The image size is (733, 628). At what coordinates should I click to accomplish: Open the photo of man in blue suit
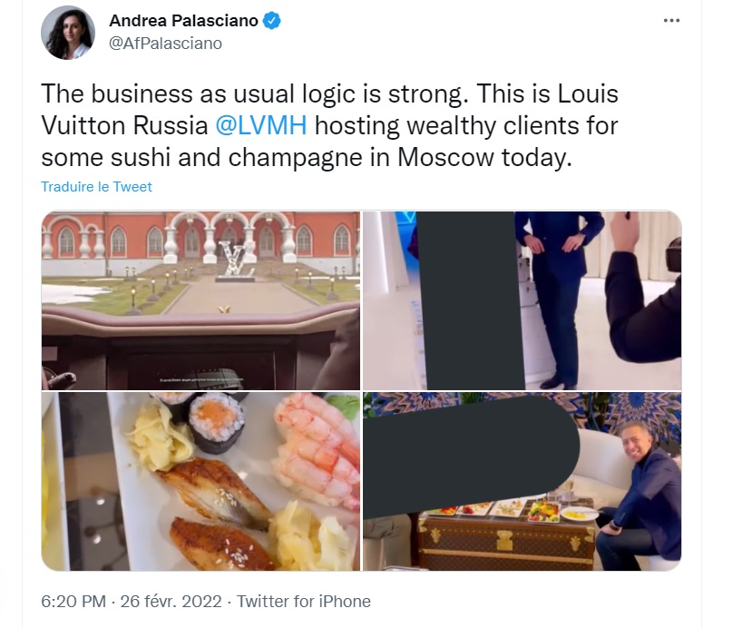(x=523, y=300)
